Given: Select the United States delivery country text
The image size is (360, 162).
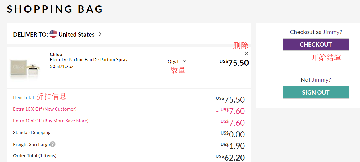Looking at the screenshot, I should pyautogui.click(x=77, y=35).
